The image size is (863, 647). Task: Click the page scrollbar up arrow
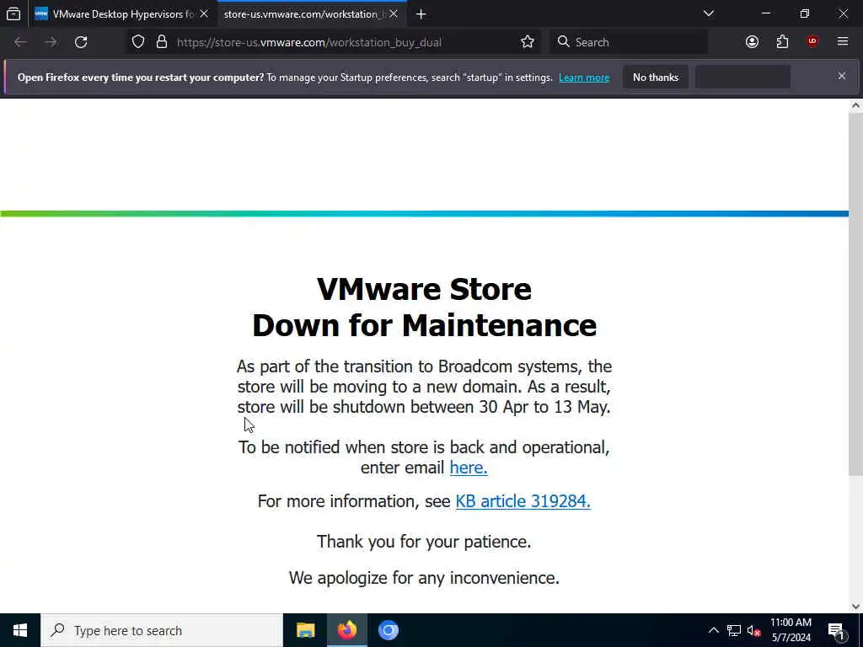click(855, 105)
